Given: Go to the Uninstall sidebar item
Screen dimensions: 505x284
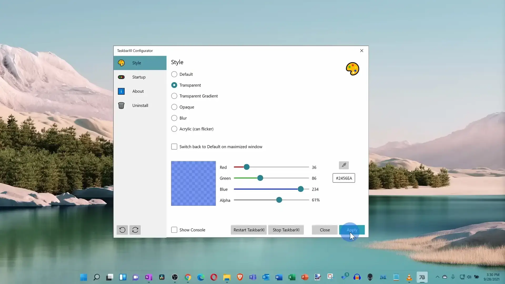Looking at the screenshot, I should pyautogui.click(x=140, y=105).
